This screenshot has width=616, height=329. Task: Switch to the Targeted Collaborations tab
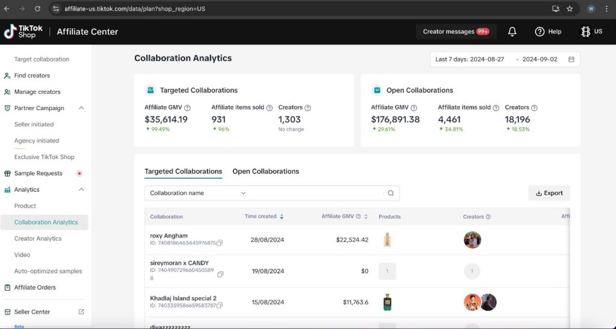[183, 171]
